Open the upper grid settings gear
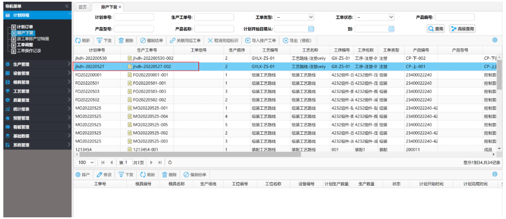 (495, 40)
